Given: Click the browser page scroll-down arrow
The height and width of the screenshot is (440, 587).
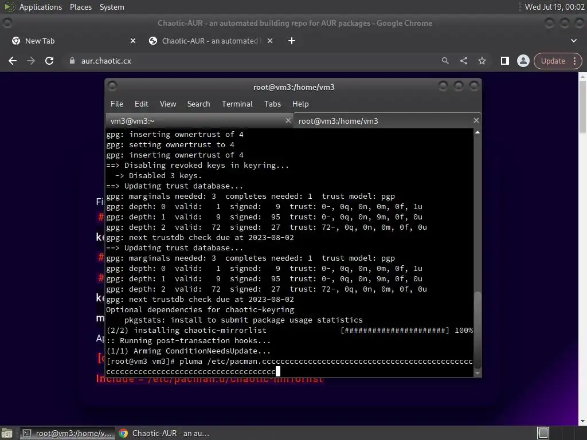Looking at the screenshot, I should click(582, 421).
